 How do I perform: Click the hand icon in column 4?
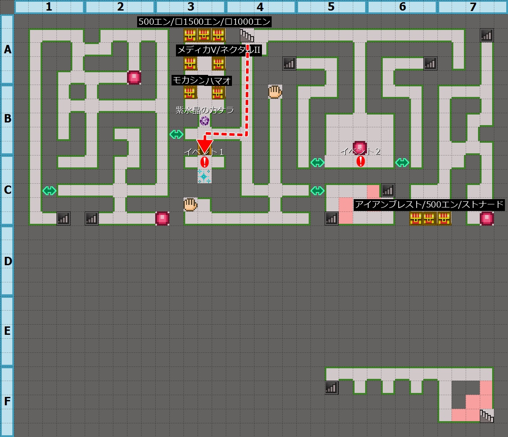click(275, 92)
